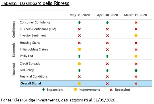Click Housing Starts April 30 red cross

107,43
